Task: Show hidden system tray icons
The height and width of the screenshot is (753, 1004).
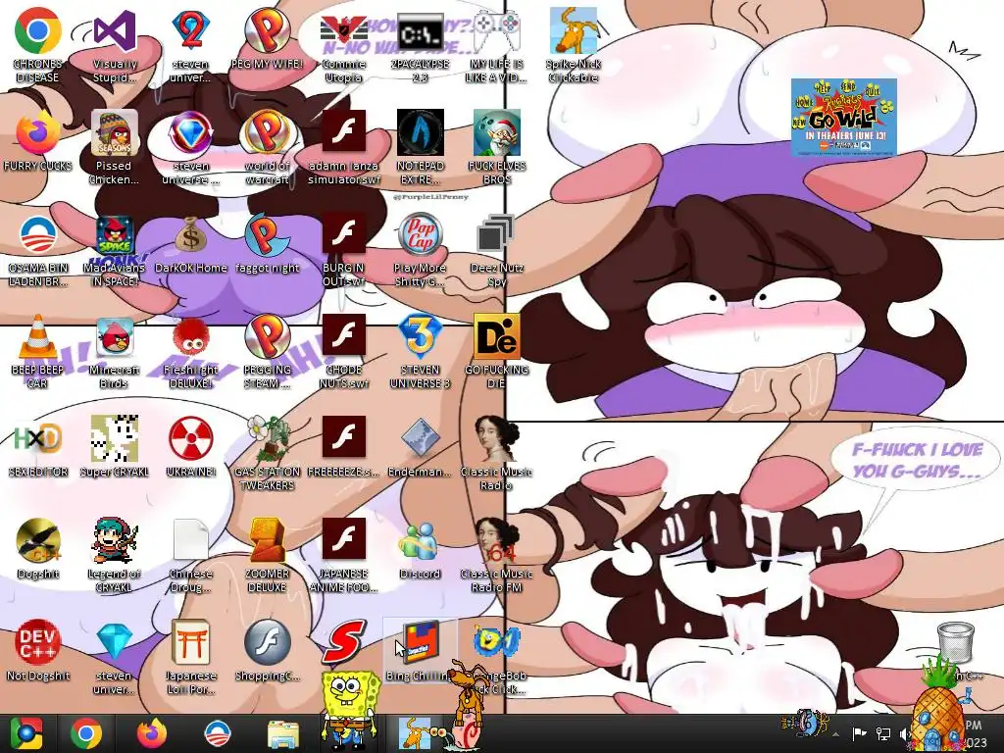Action: [835, 734]
